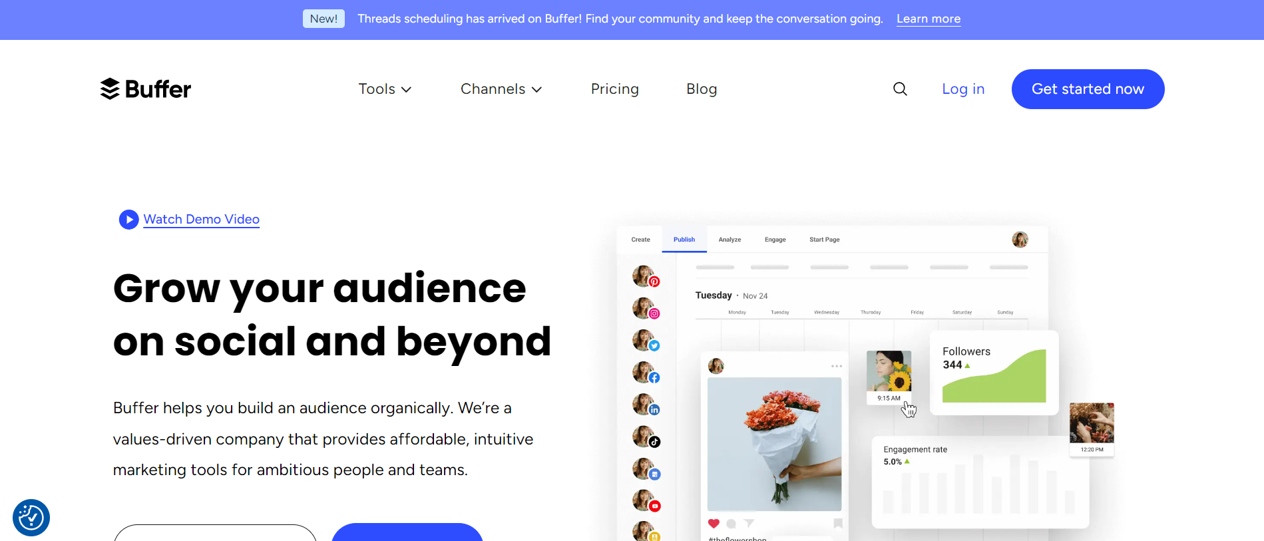Open the three-dot menu on post card
1264x541 pixels.
point(837,366)
